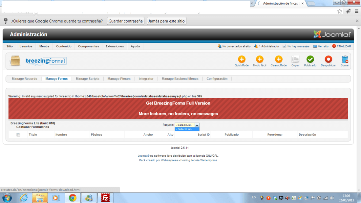Image resolution: width=361 pixels, height=203 pixels.
Task: Open Ver sitio link
Action: (x=321, y=46)
